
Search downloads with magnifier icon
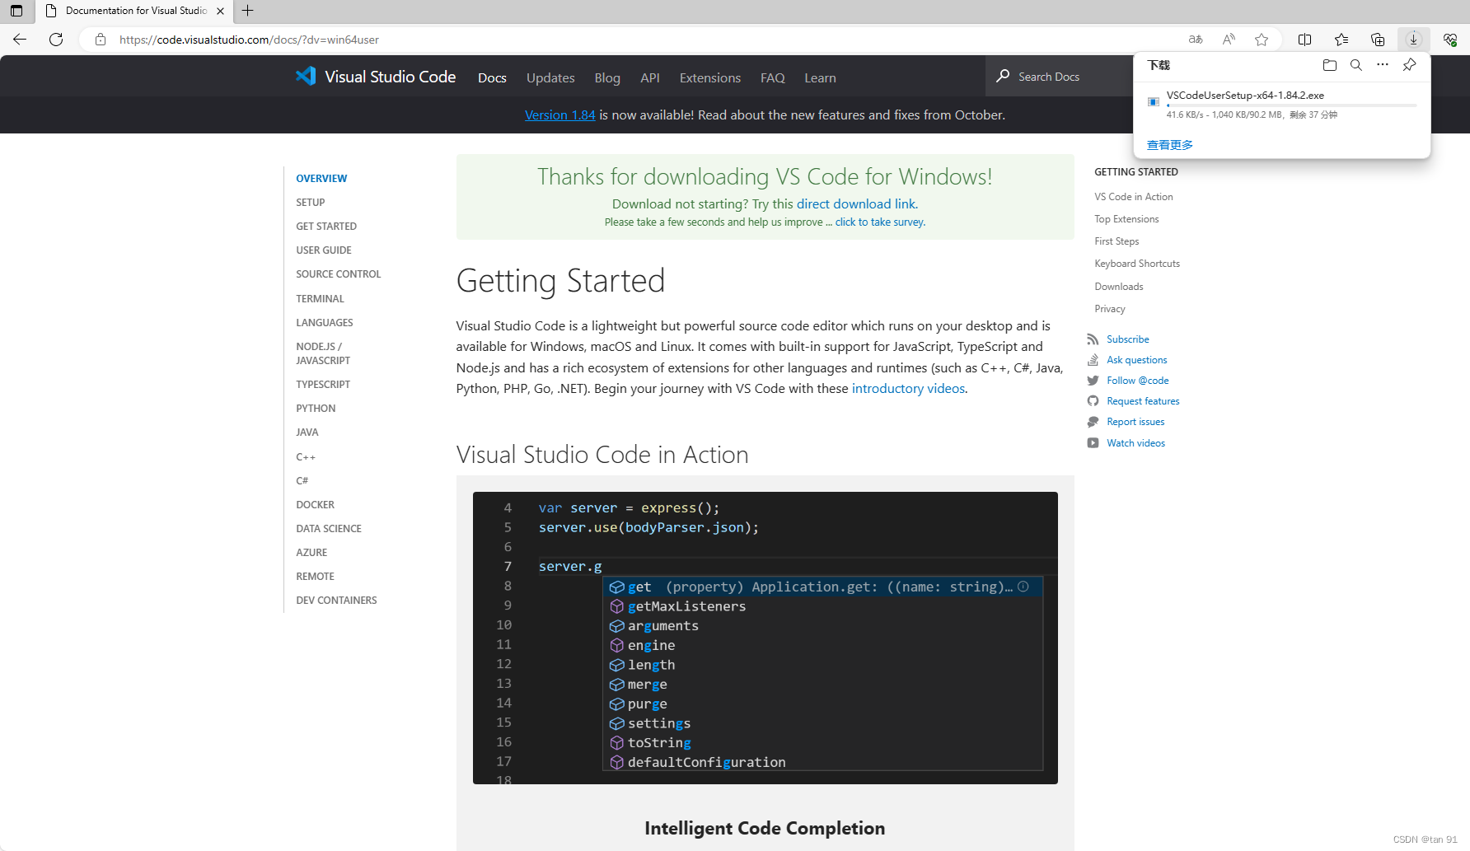(1356, 65)
